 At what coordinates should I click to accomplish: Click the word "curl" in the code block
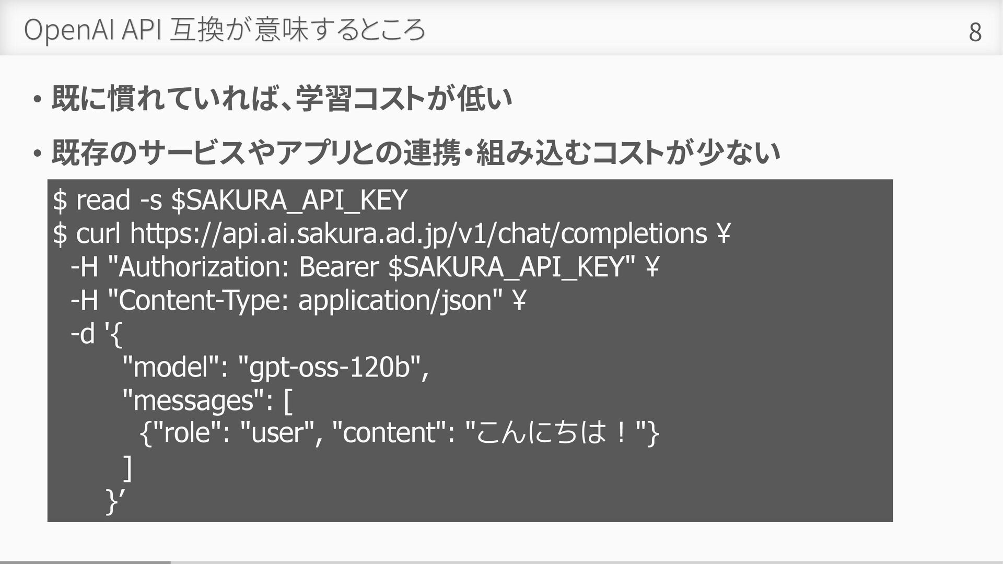[98, 233]
